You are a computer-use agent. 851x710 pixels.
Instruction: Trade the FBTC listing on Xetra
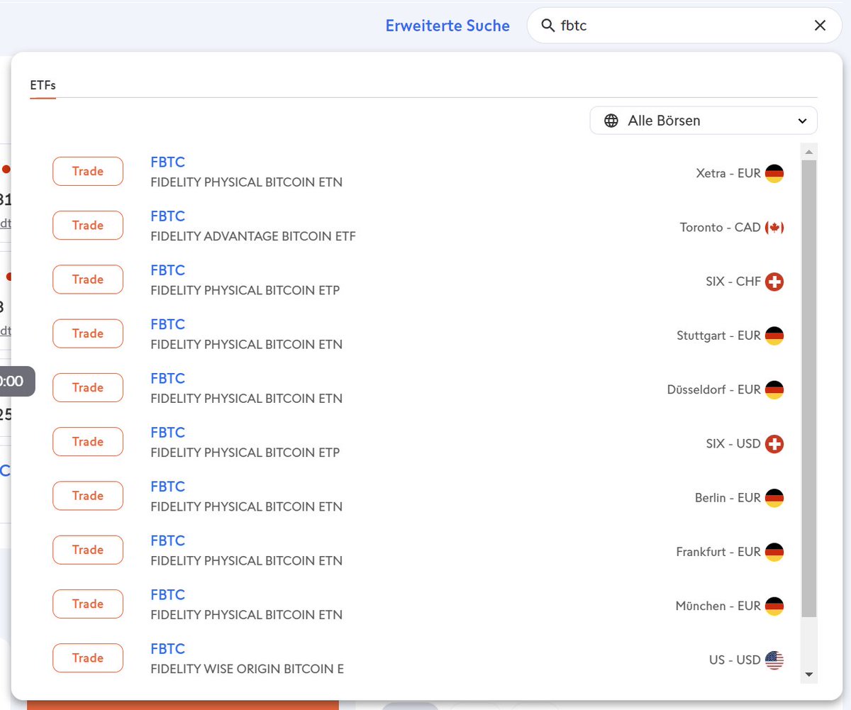click(88, 171)
